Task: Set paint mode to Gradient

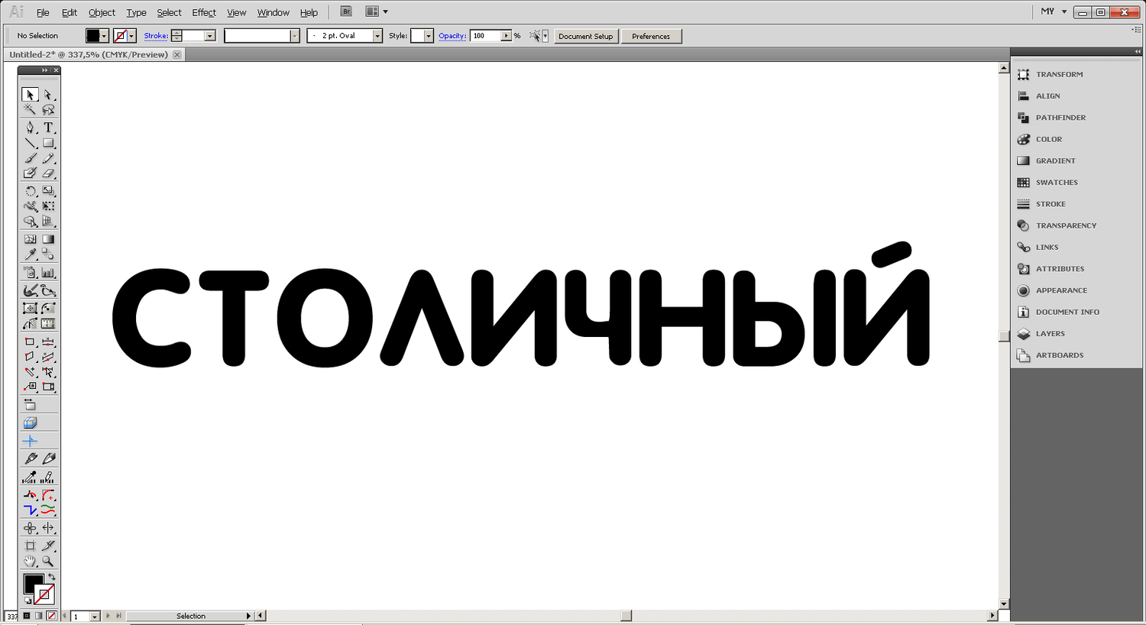Action: coord(39,616)
